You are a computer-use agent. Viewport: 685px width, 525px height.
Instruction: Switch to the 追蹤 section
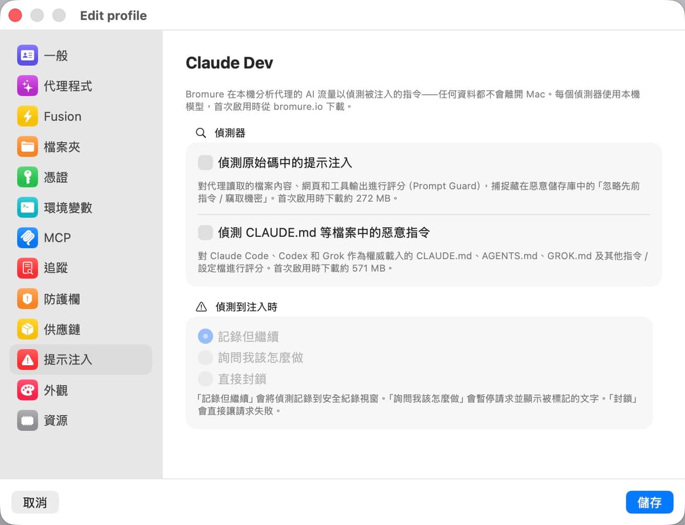pos(81,268)
